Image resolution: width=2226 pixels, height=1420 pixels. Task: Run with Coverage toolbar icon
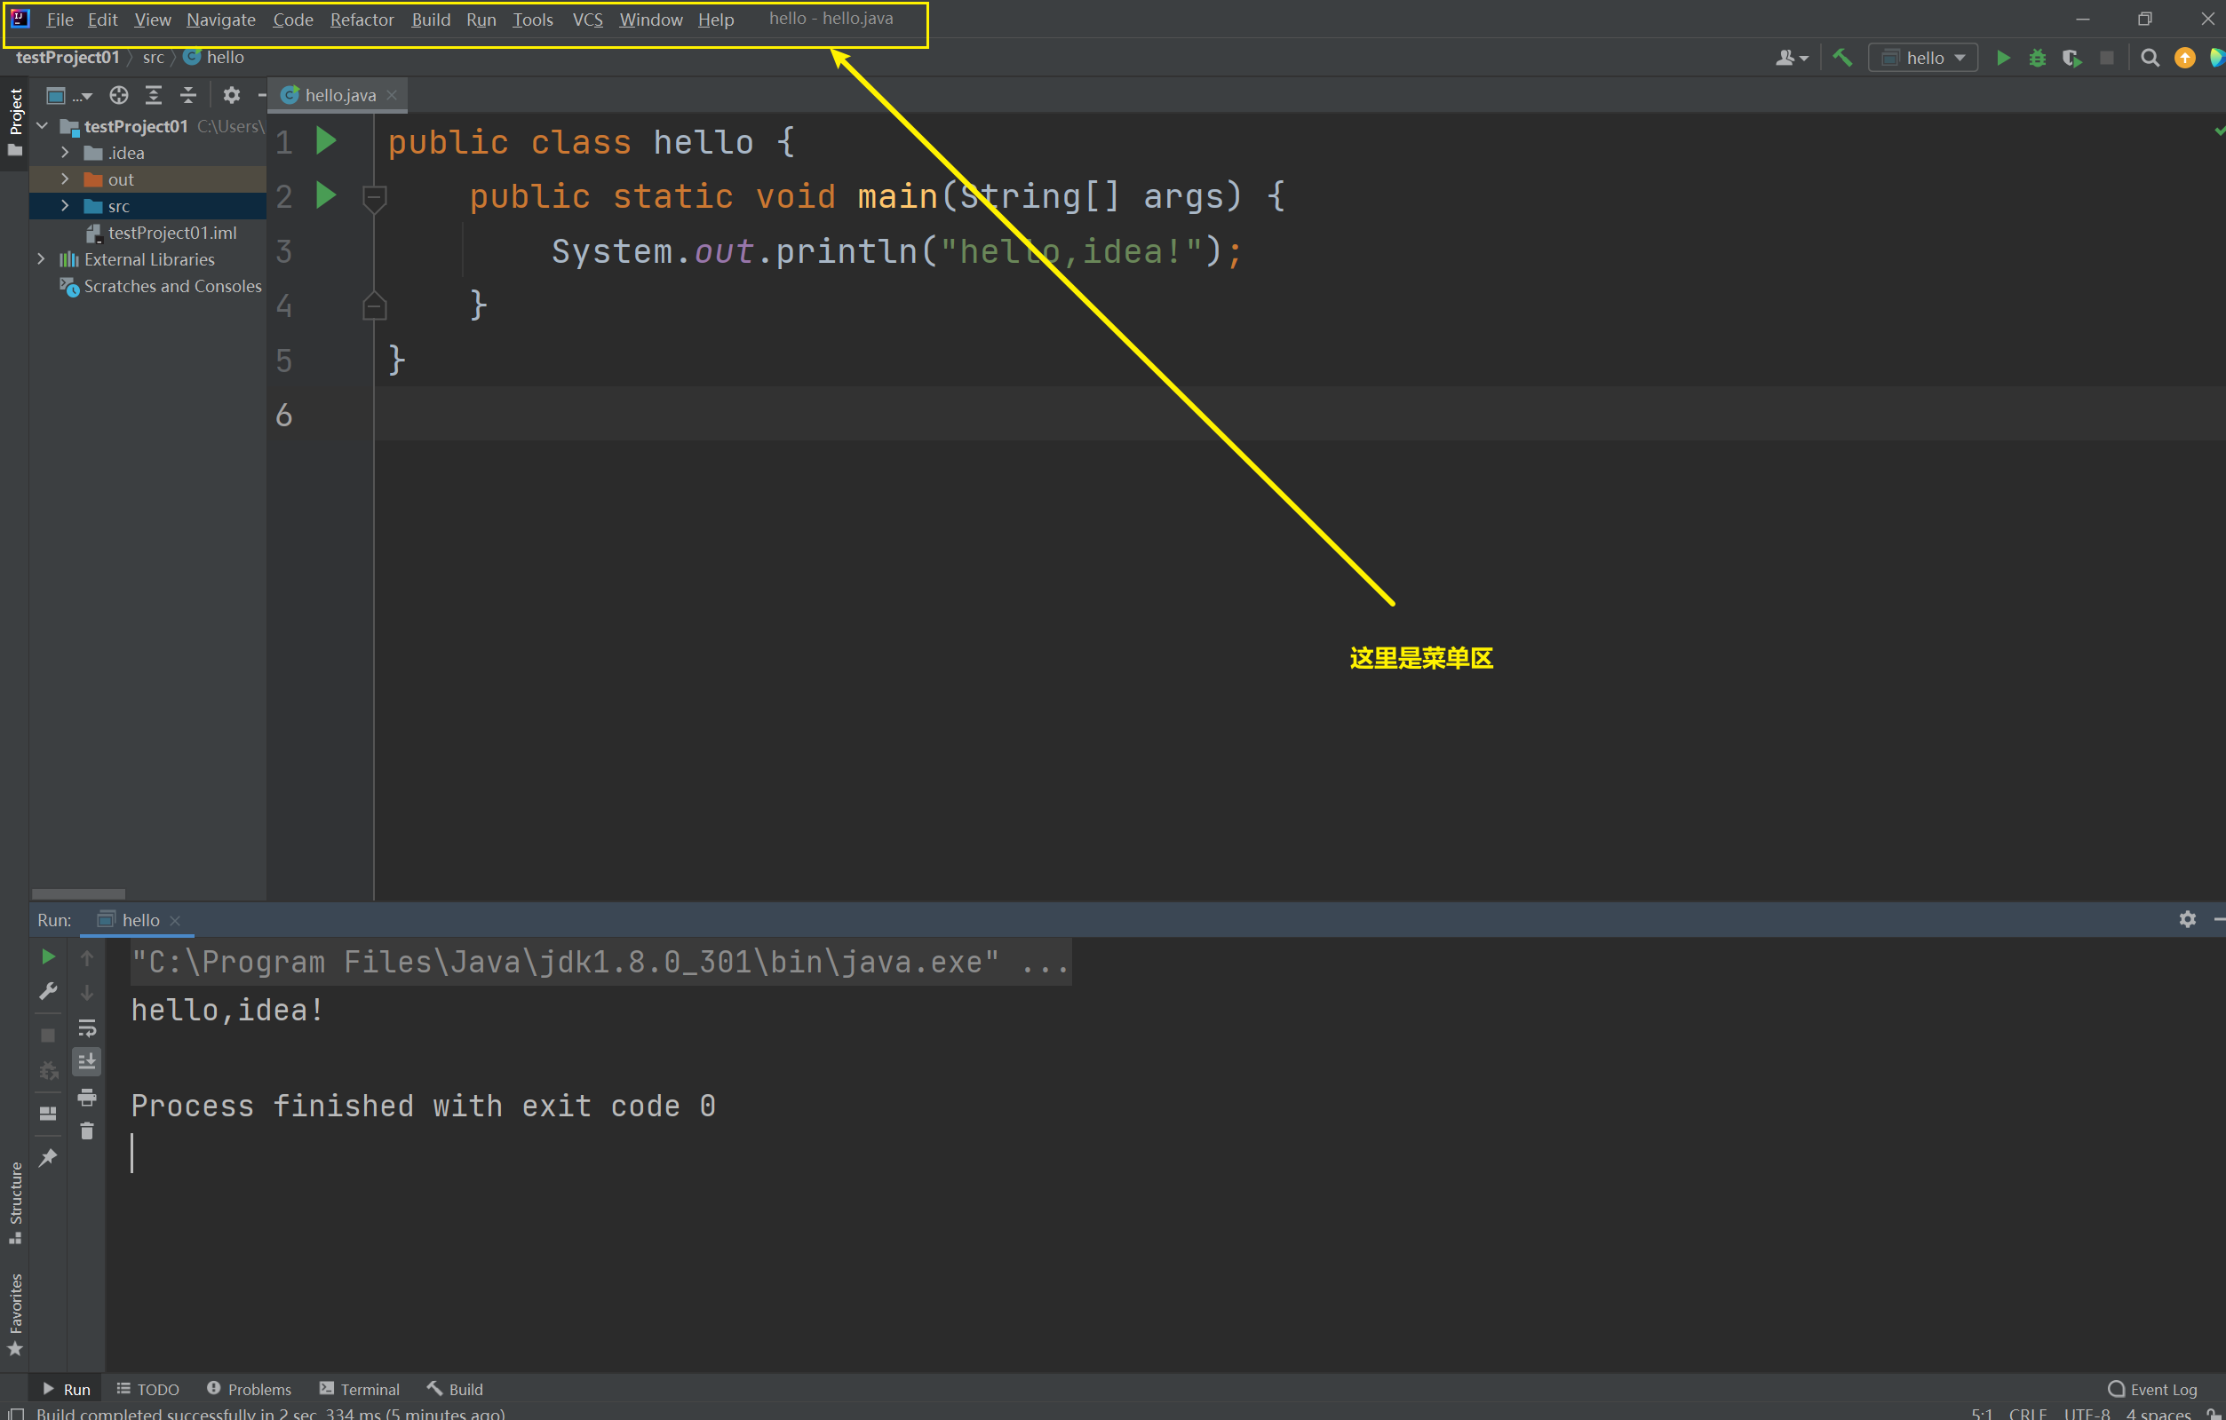tap(2071, 59)
